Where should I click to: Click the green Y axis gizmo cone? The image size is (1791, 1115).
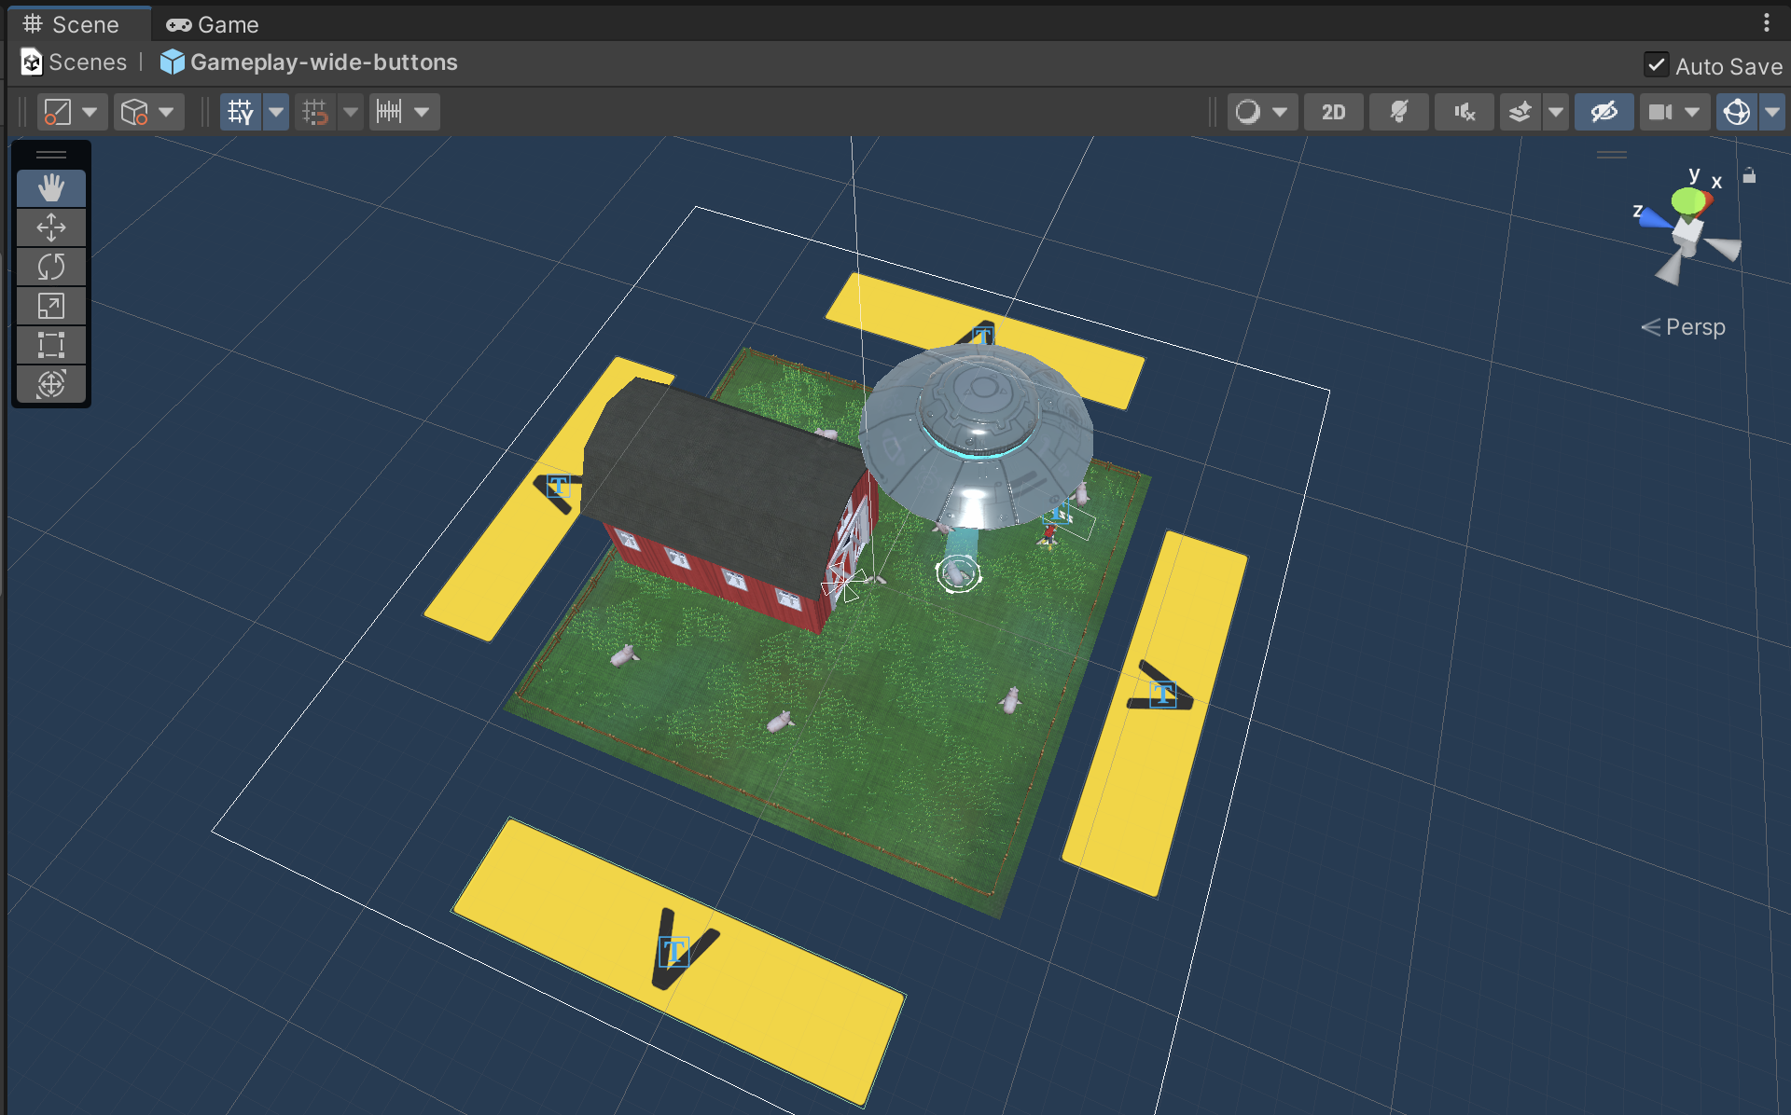1687,200
